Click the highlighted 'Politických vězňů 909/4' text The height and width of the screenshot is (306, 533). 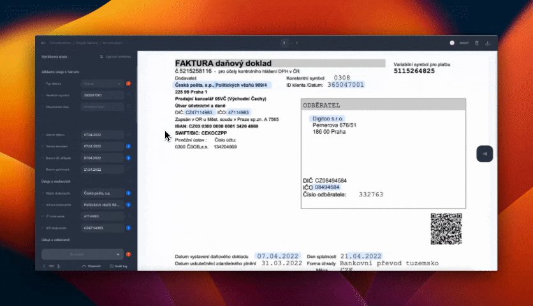pyautogui.click(x=242, y=85)
